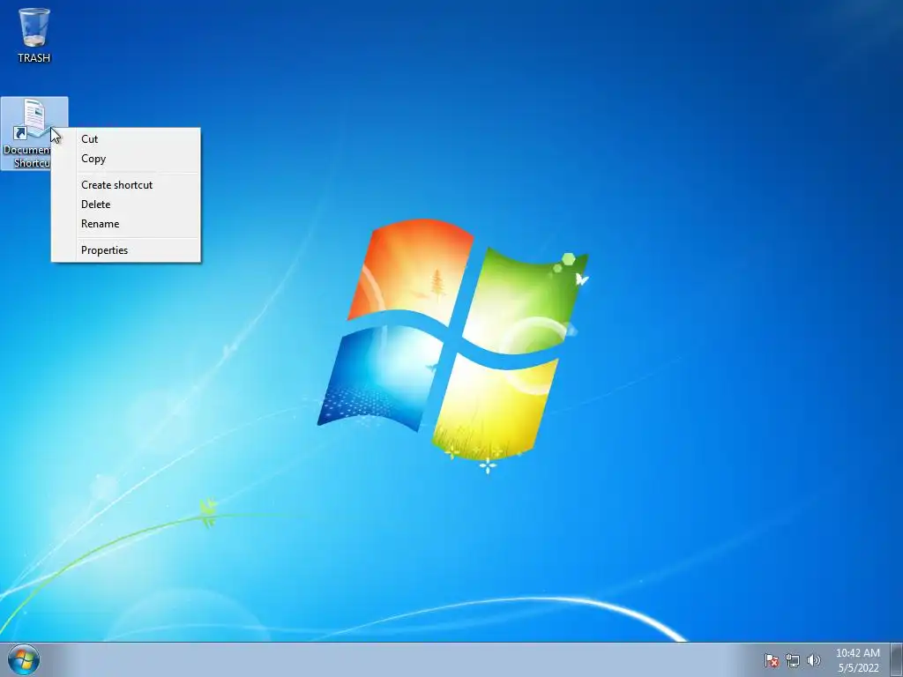Open the network status tray icon
Screen dimensions: 903x677
(x=793, y=660)
